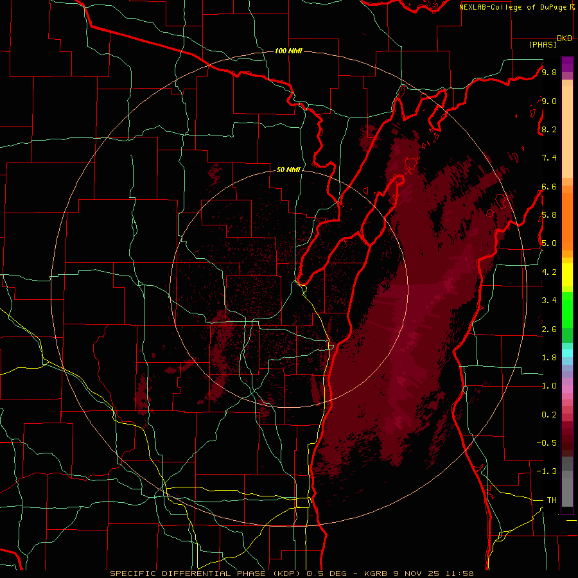Select the 1.0 value on the scale
Screen dimensions: 578x578
549,386
